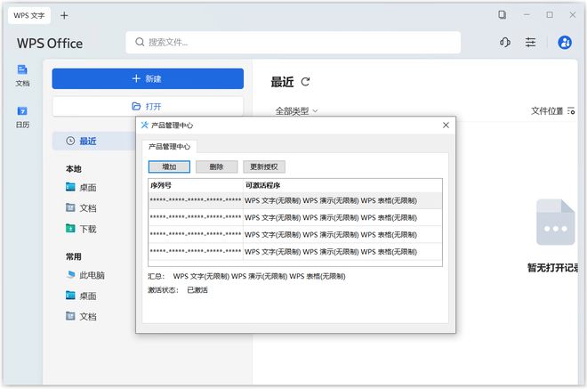587x389 pixels.
Task: Click the WPS Office logo text
Action: (50, 44)
